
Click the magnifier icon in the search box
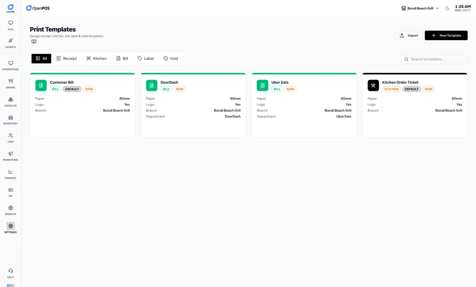click(x=407, y=59)
